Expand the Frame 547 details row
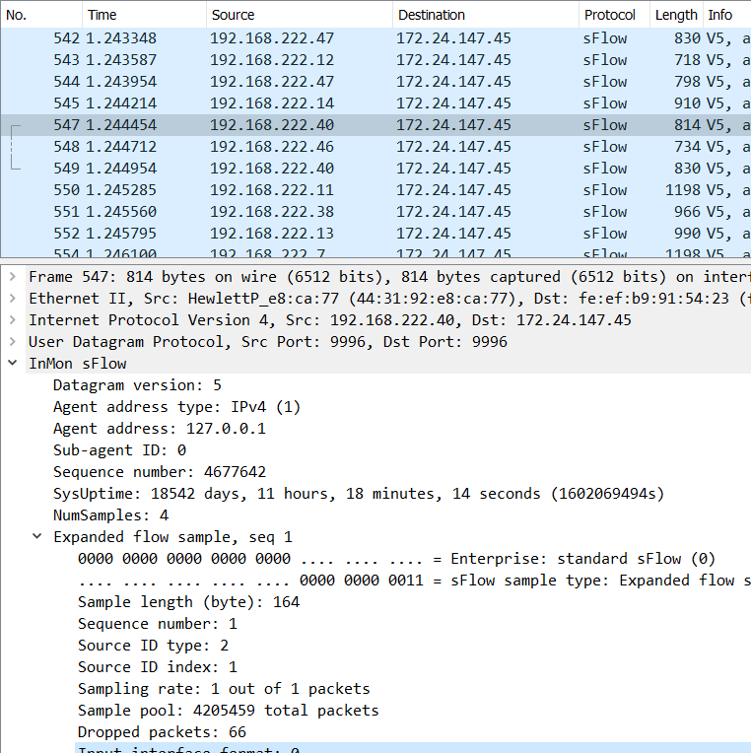 12,277
